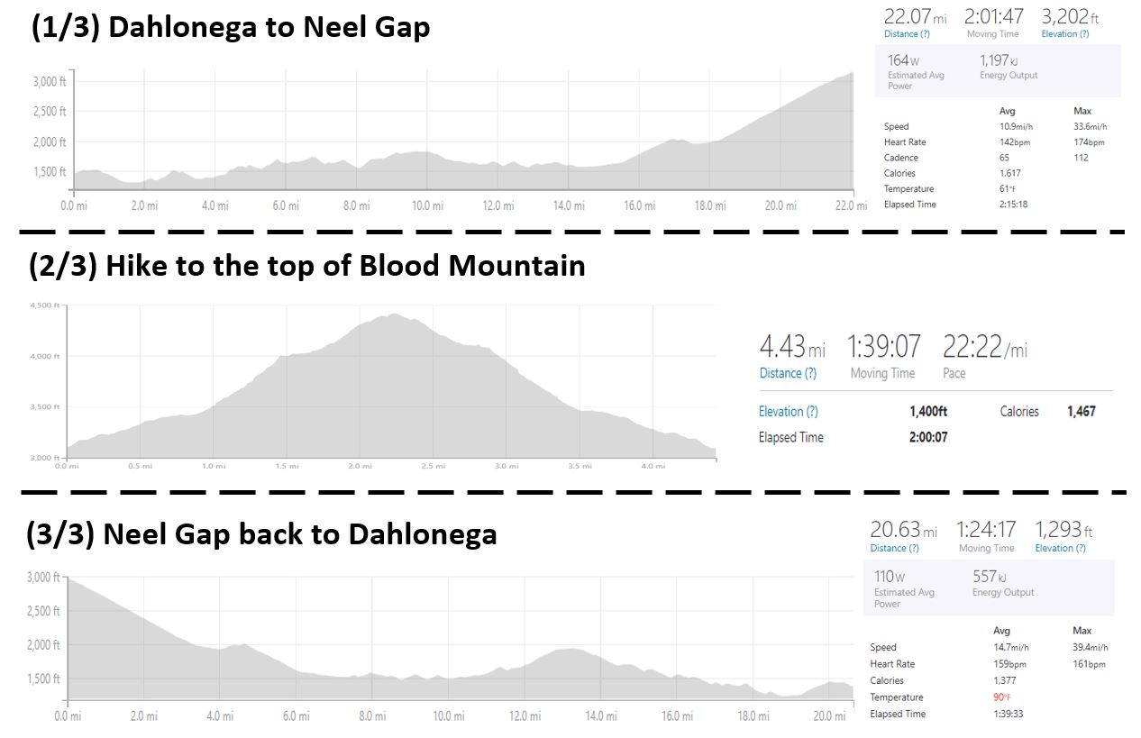1141x738 pixels.
Task: Click the Elevation (?) link under 3,202 ft
Action: 1064,34
